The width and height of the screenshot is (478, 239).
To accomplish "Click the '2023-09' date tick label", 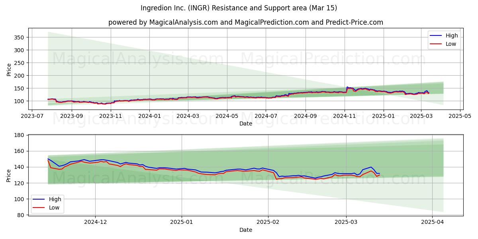I will pos(71,116).
